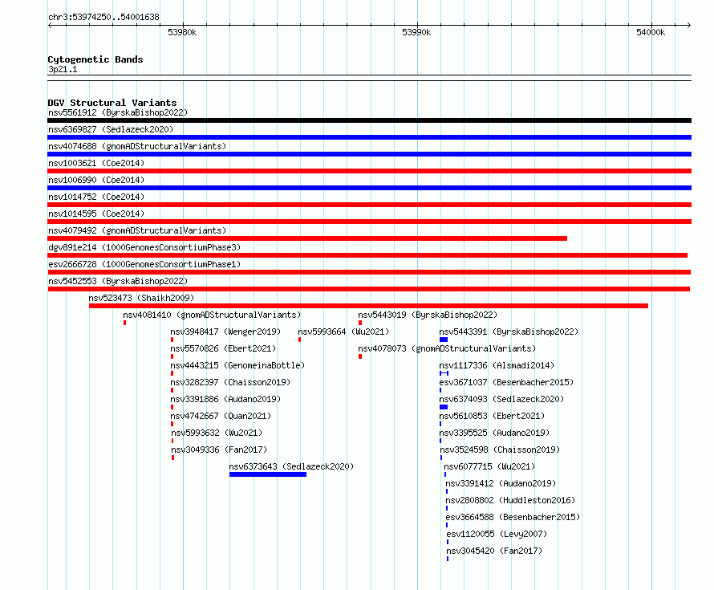Open nsv3948417 (Wenger2019) label

tap(225, 332)
